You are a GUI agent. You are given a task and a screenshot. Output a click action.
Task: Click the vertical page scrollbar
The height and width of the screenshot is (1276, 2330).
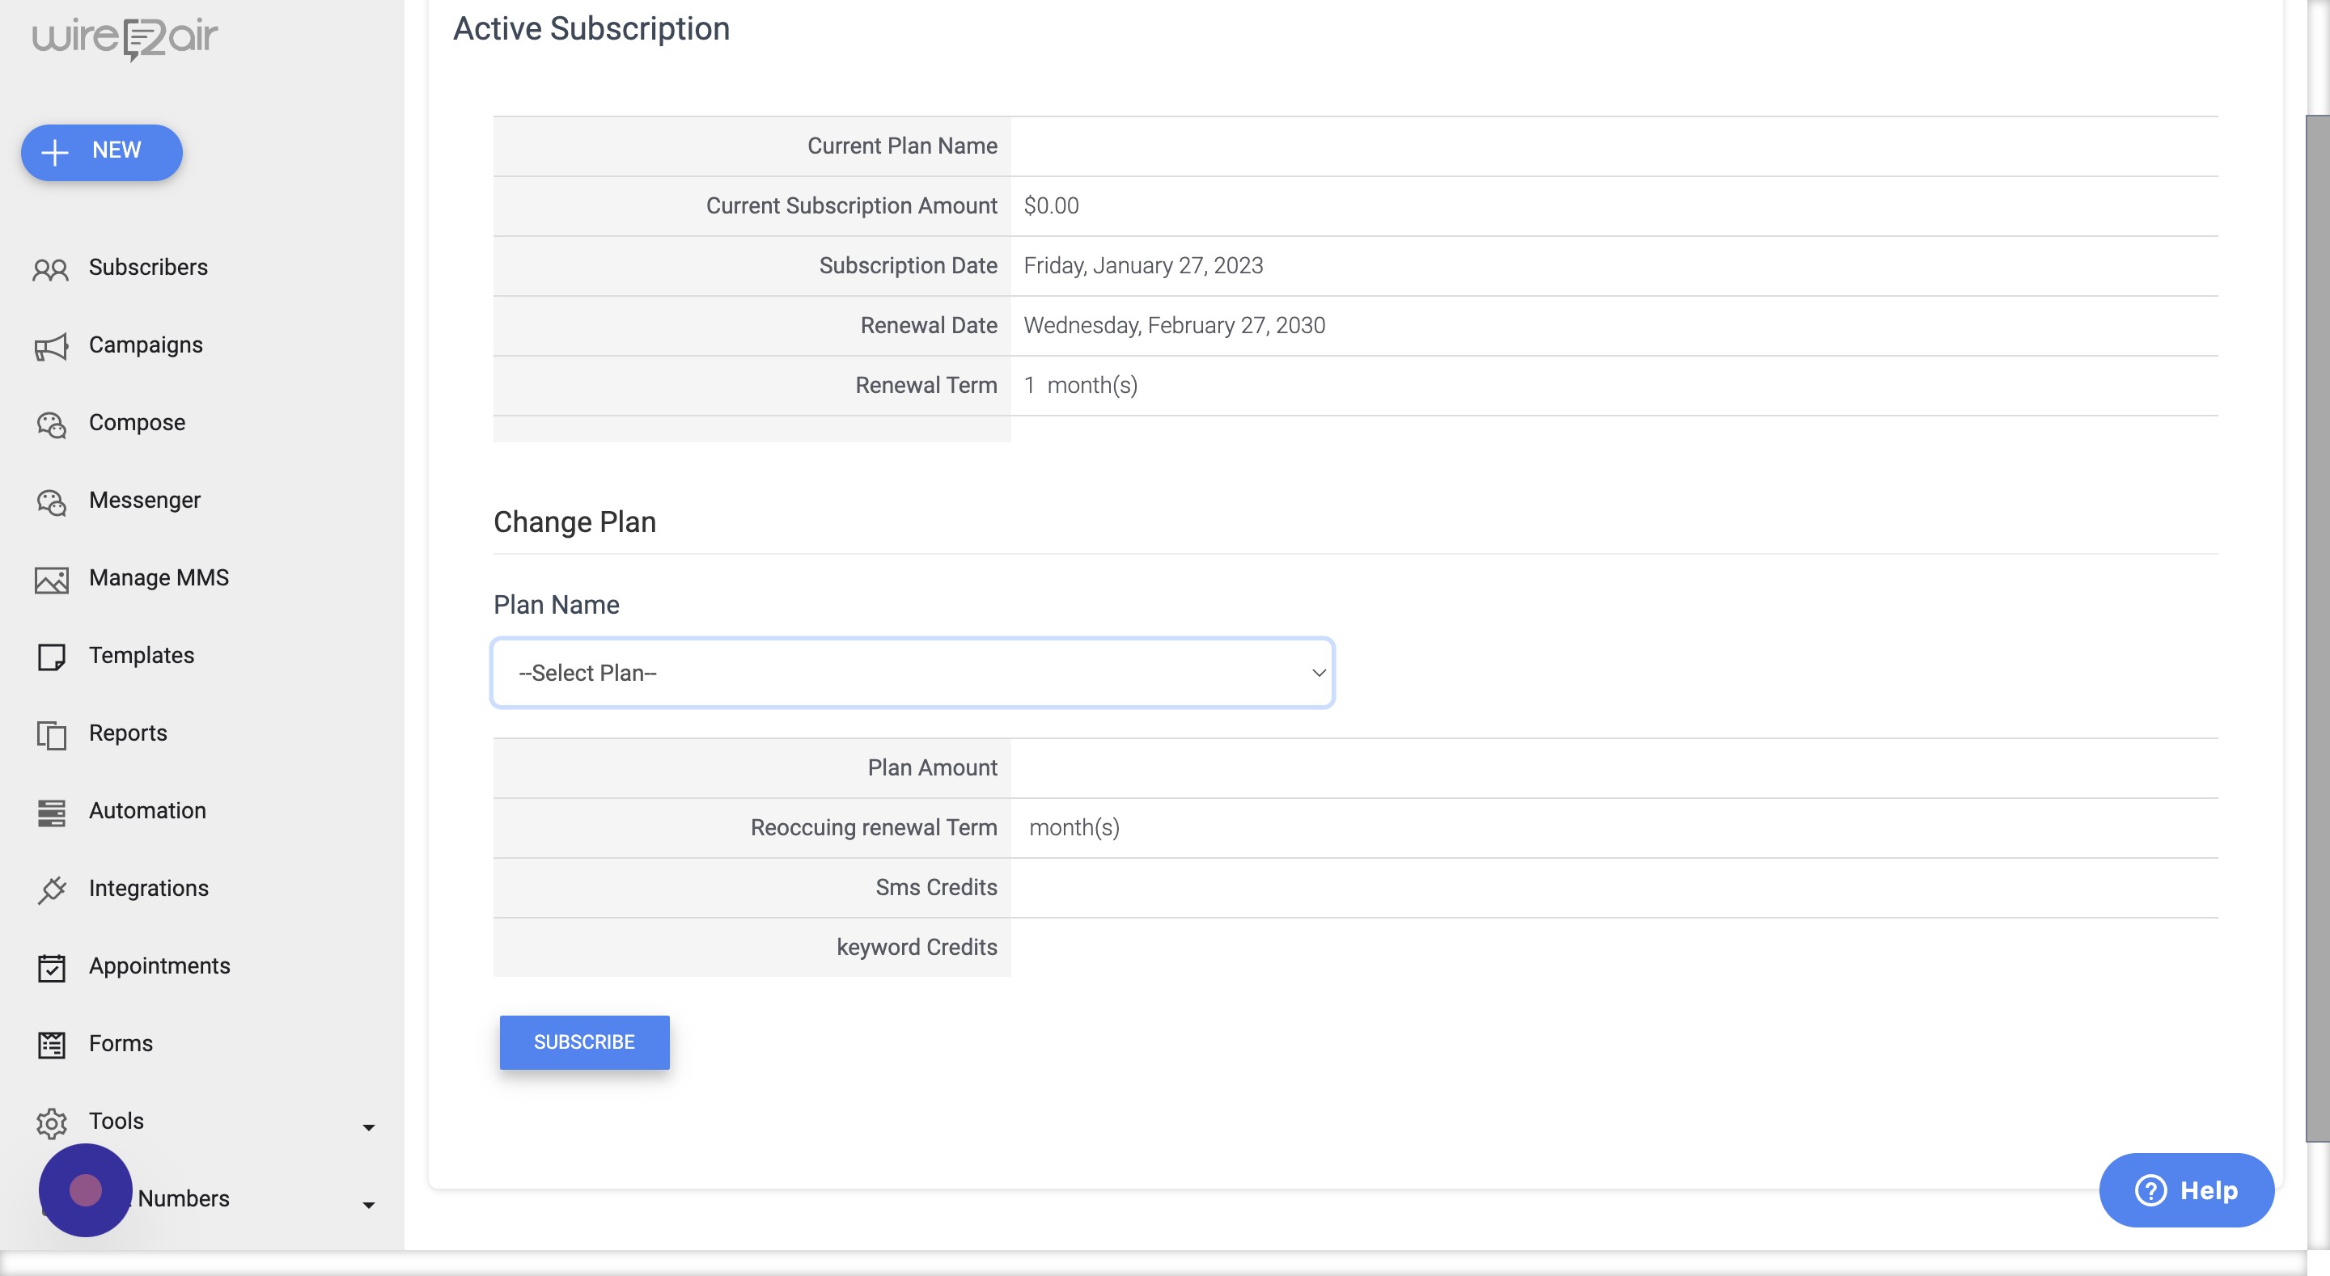coord(2317,628)
